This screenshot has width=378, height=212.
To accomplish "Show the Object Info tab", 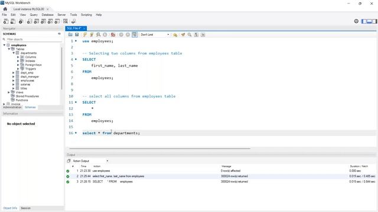I will [10, 208].
